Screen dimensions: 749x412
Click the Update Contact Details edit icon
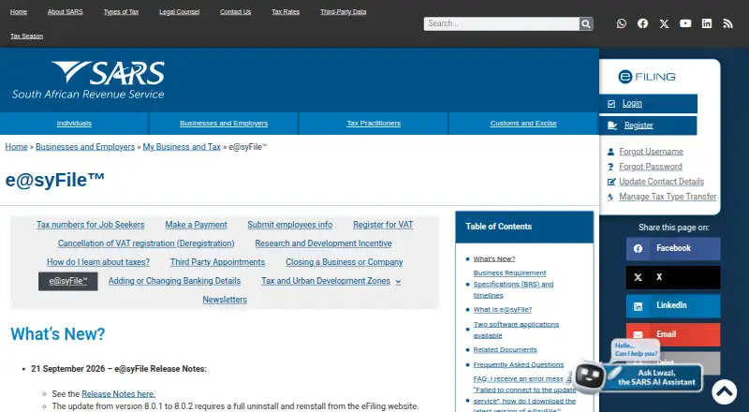[611, 182]
